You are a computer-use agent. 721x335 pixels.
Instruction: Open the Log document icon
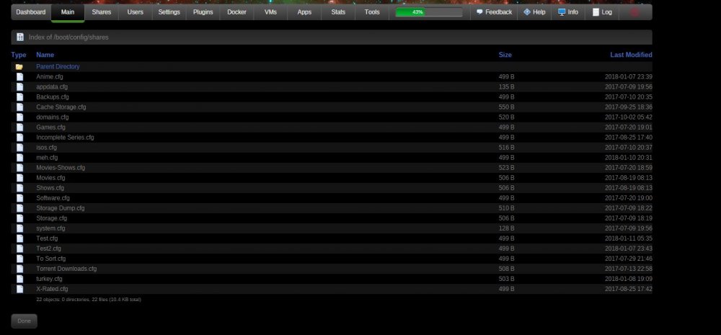(x=596, y=12)
